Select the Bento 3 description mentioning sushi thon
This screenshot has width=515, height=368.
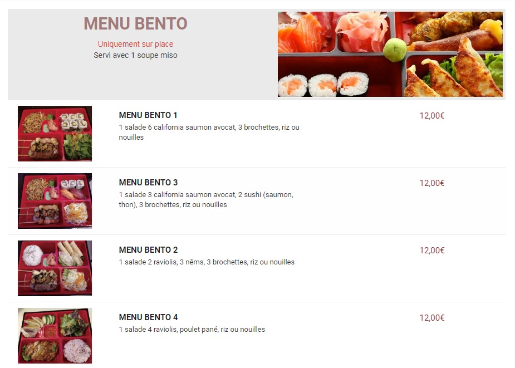(x=206, y=199)
